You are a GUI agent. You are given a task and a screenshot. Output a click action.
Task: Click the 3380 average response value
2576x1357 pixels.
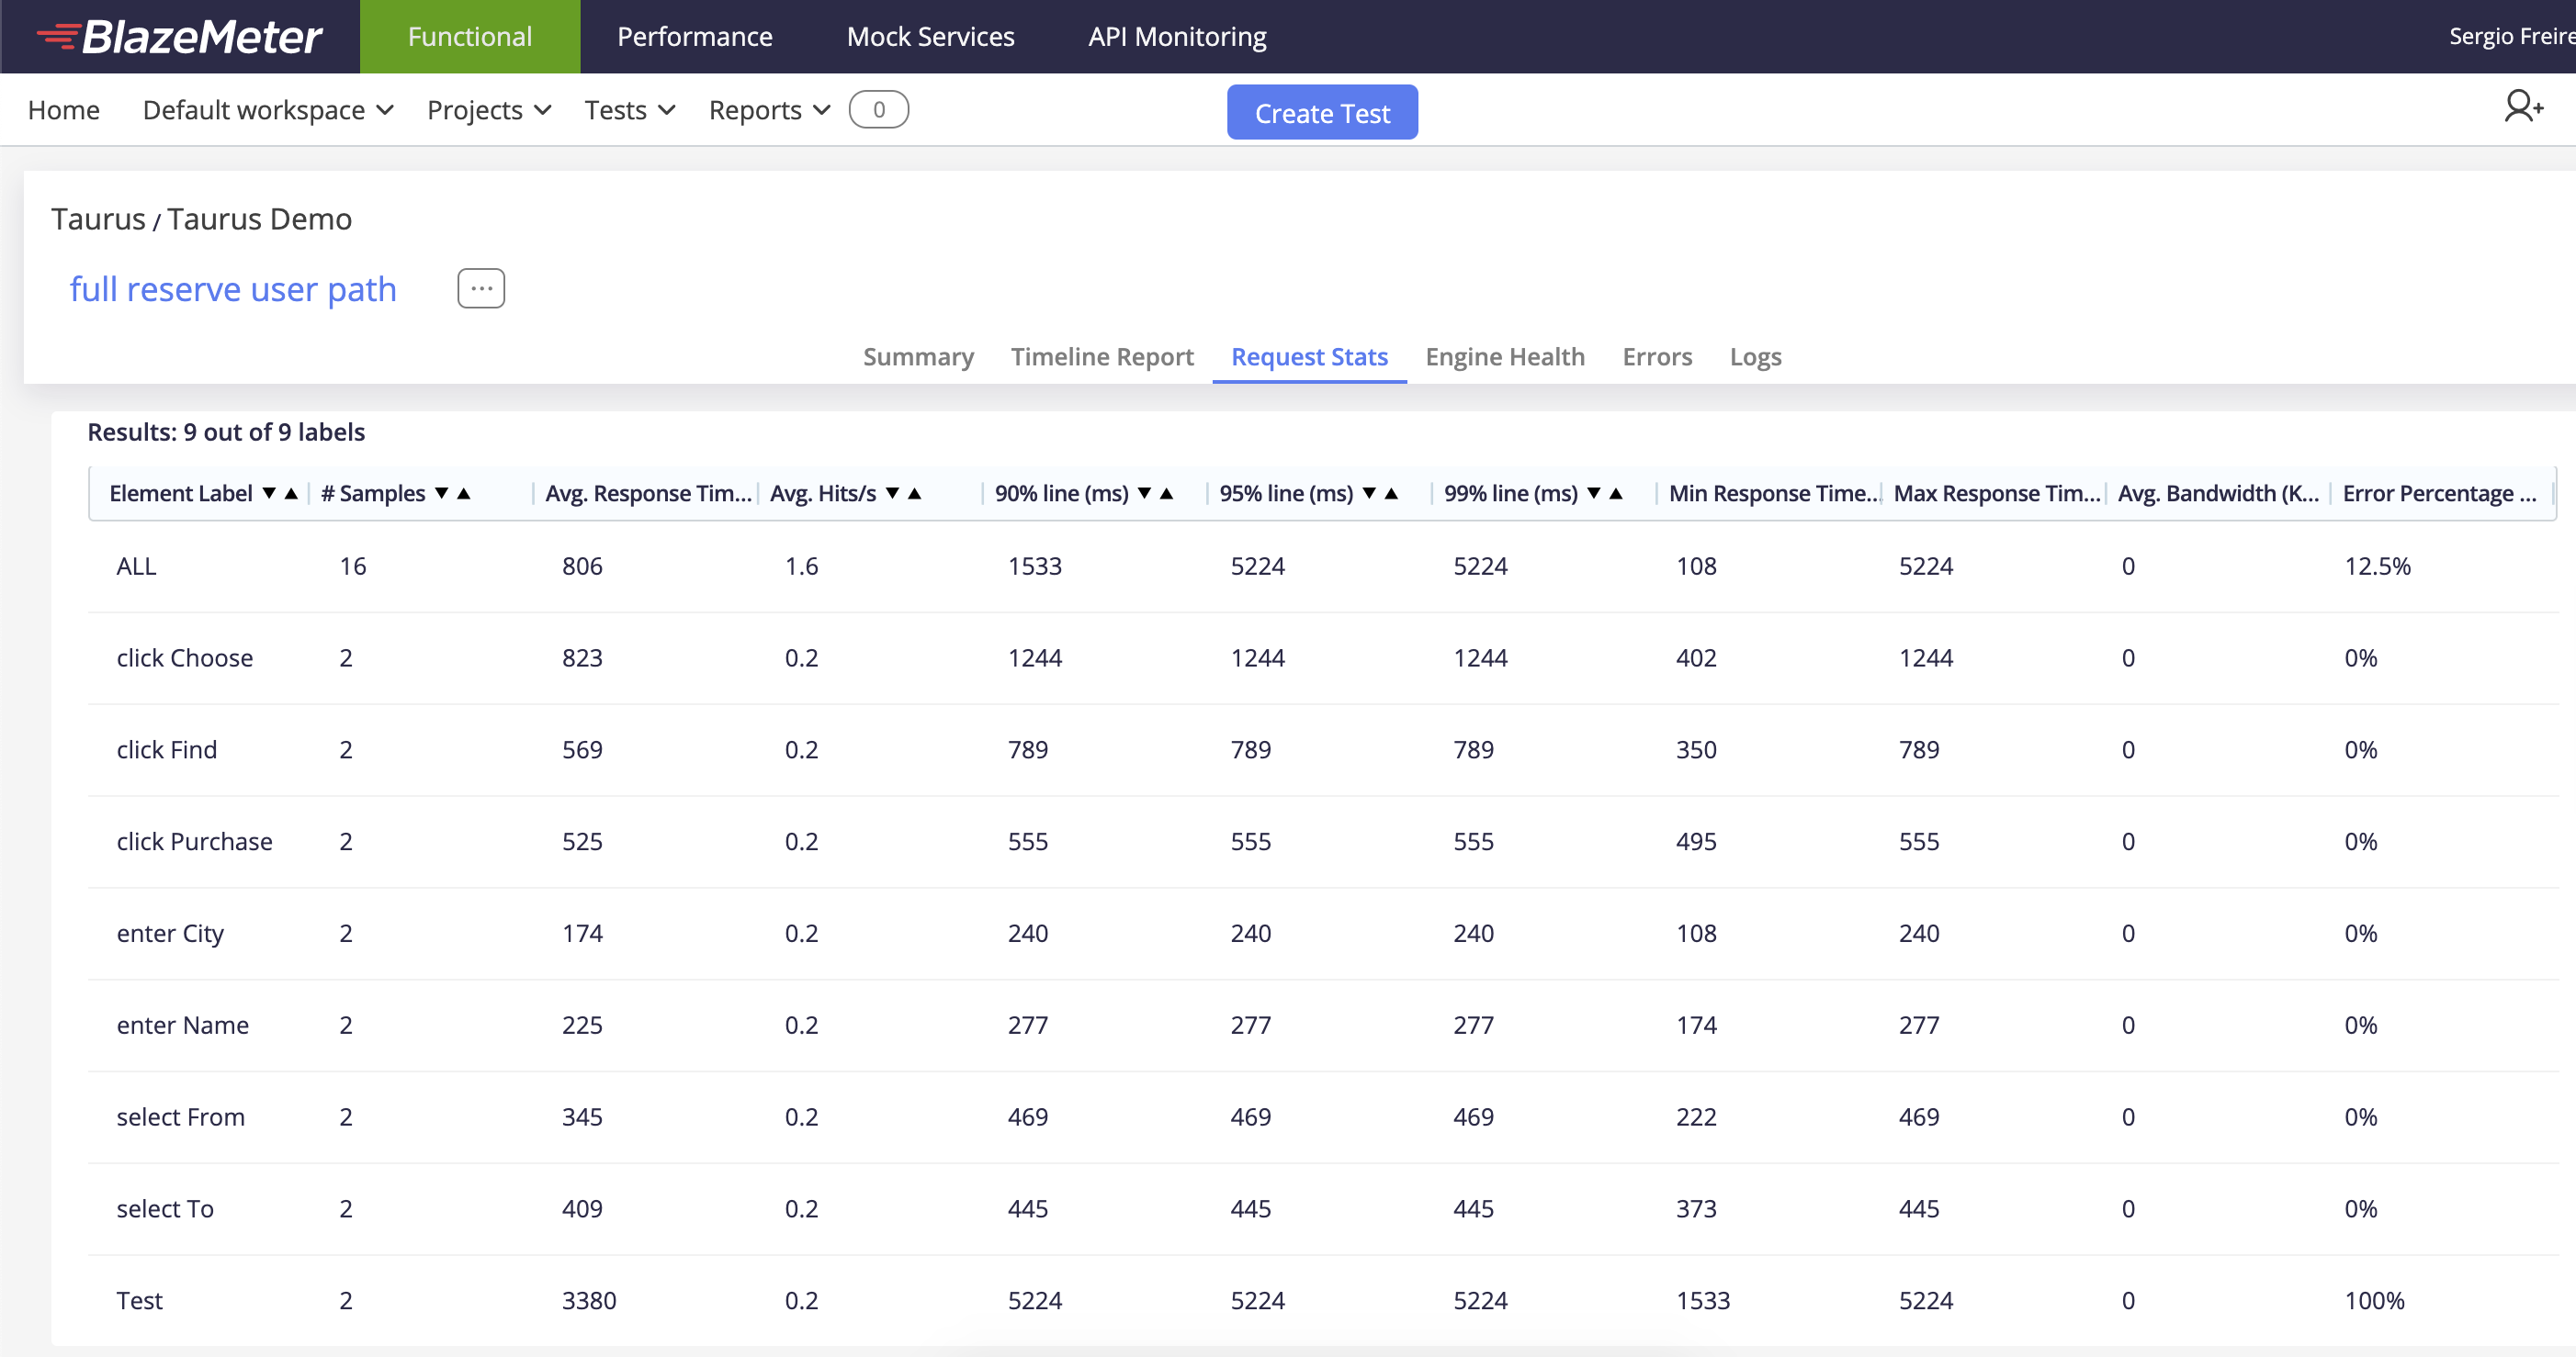coord(589,1302)
